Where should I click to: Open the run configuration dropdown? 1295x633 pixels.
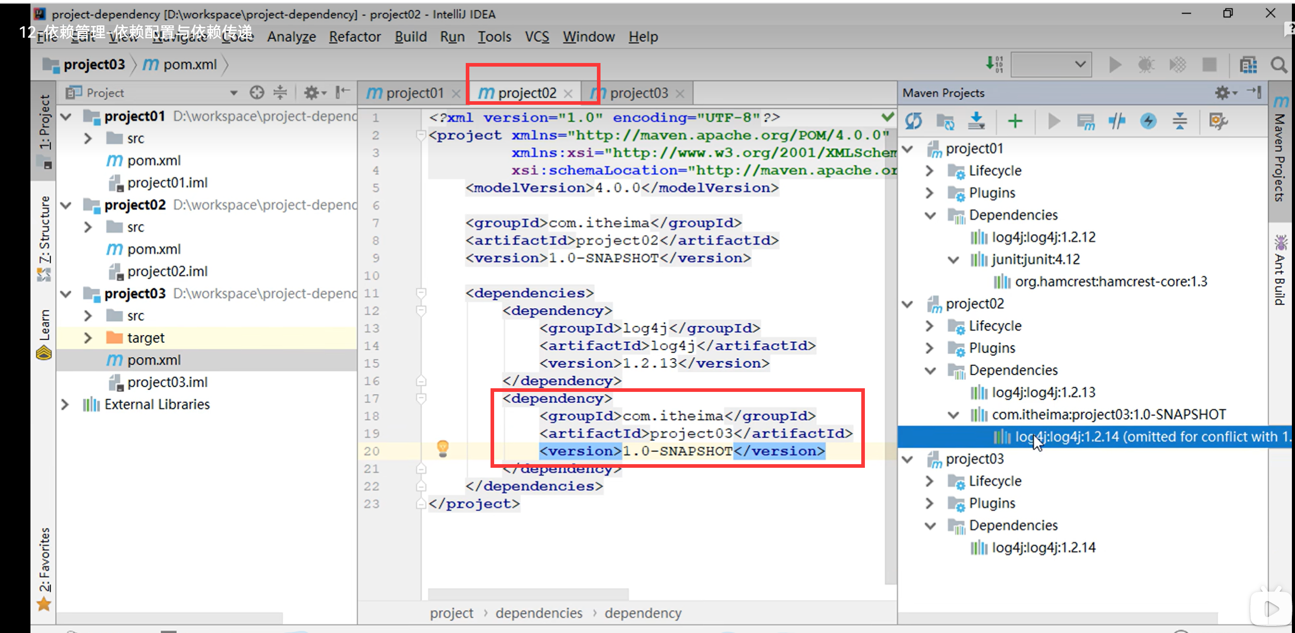(x=1051, y=65)
